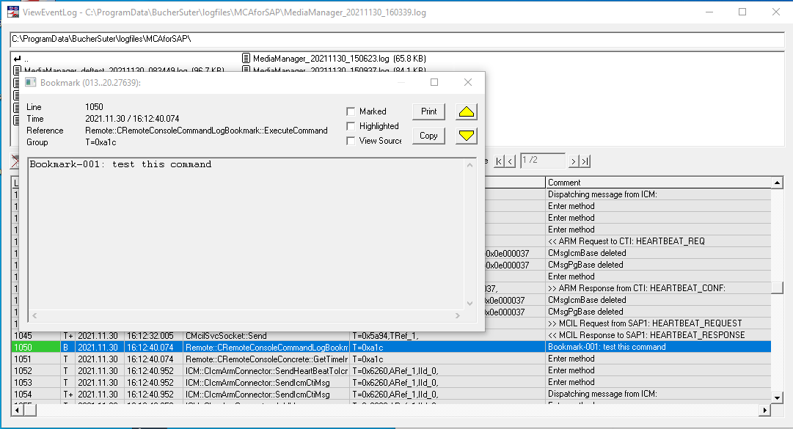Click the yellow up arrow in Bookmark dialog

pyautogui.click(x=467, y=111)
